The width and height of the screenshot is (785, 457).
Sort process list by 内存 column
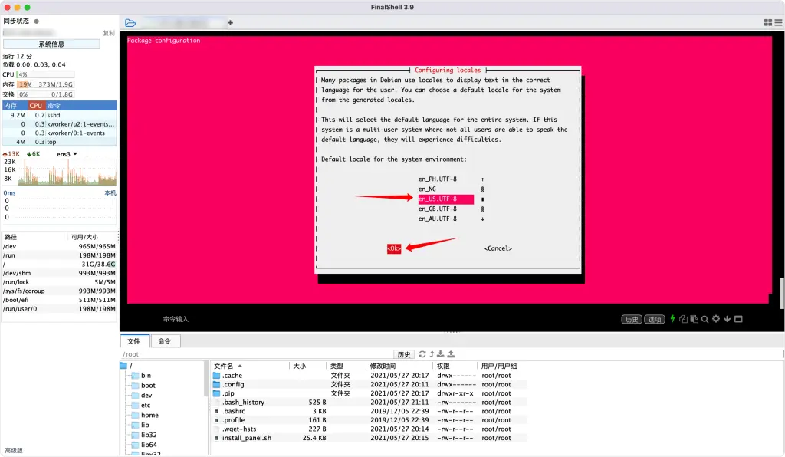coord(11,106)
